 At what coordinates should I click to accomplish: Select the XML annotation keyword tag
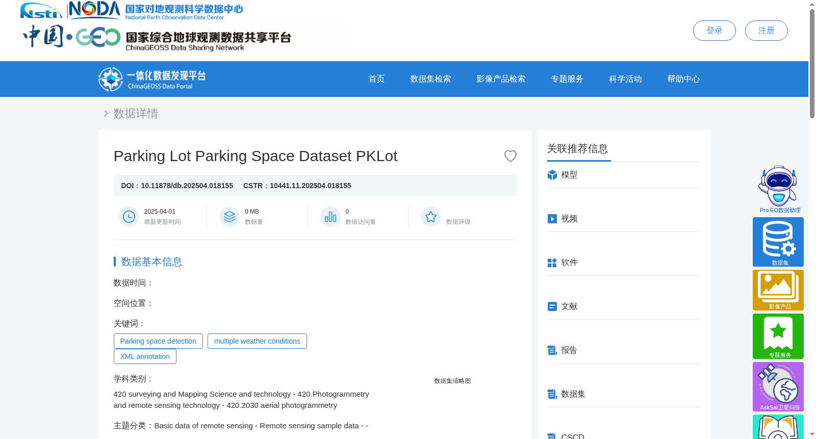click(145, 356)
